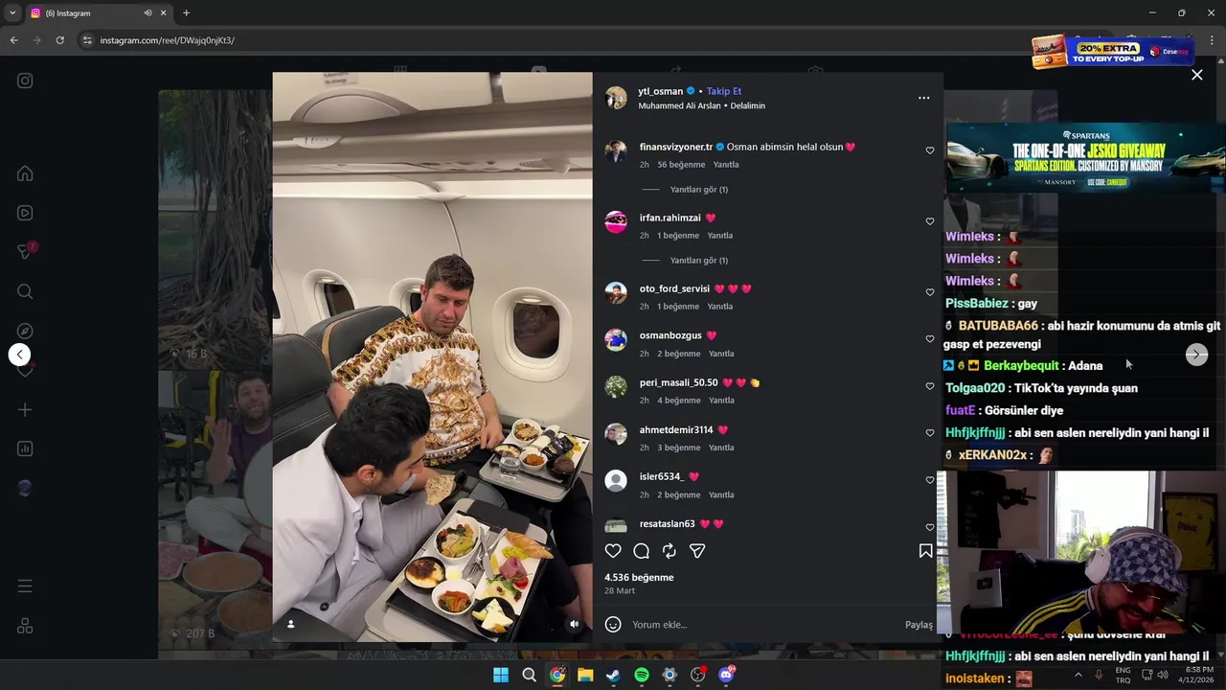The image size is (1226, 690).
Task: Go to Instagram Home icon
Action: pos(25,173)
